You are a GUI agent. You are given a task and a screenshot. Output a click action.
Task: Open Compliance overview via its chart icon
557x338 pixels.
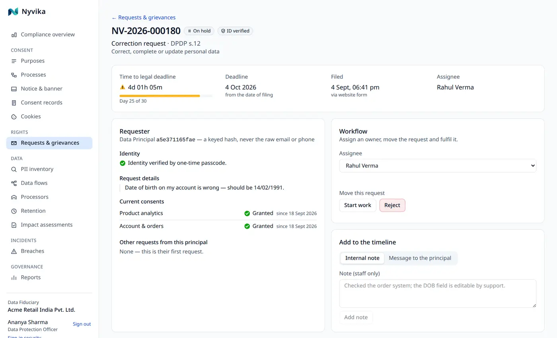(x=14, y=35)
